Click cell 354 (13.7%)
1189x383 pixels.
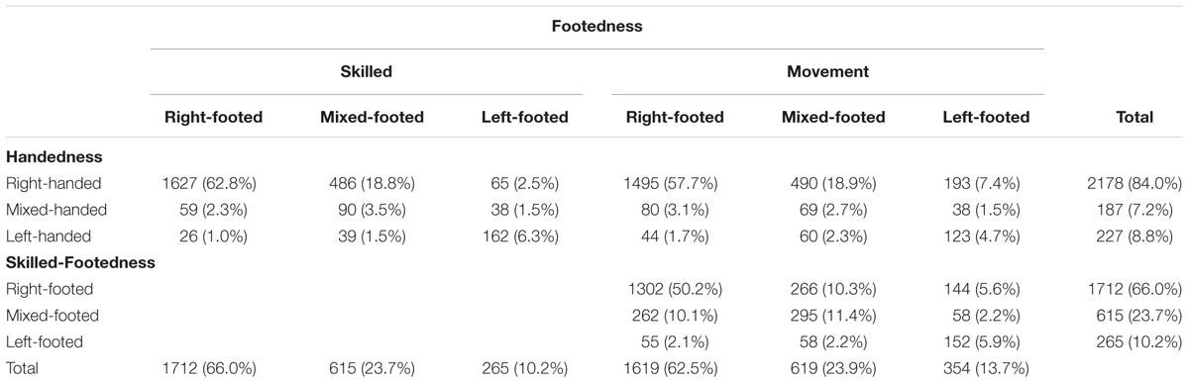[x=987, y=368]
